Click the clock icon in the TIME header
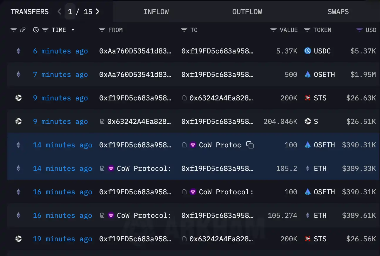 click(x=36, y=30)
